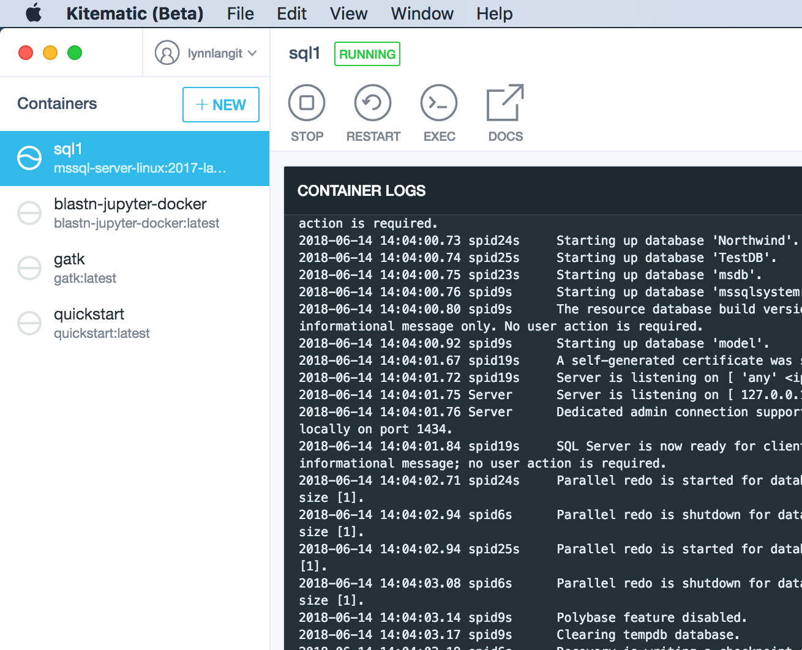
Task: Click the sql1 container title
Action: point(304,53)
